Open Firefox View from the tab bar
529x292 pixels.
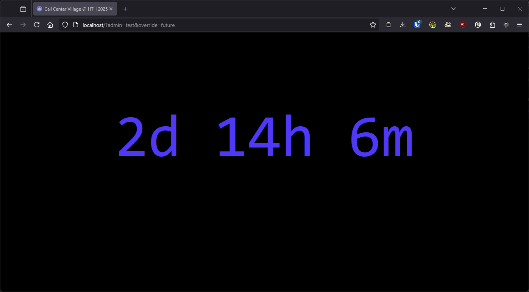coord(23,9)
